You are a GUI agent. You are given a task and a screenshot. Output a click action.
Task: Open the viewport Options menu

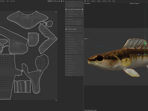point(104,1)
